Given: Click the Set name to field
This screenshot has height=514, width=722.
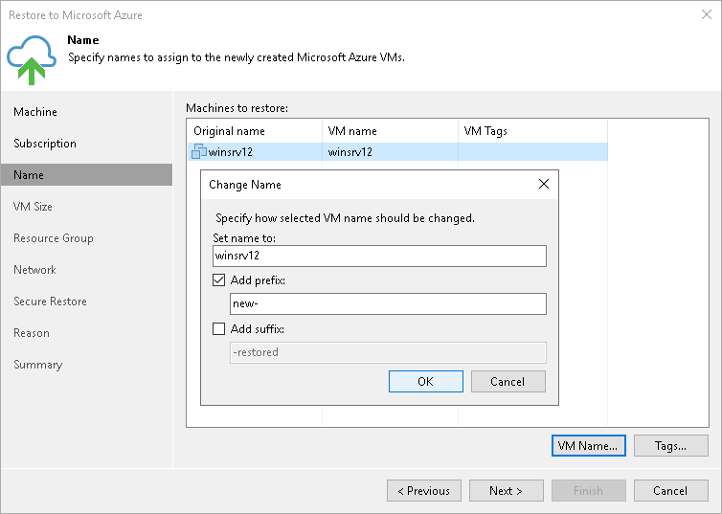Looking at the screenshot, I should [x=379, y=256].
